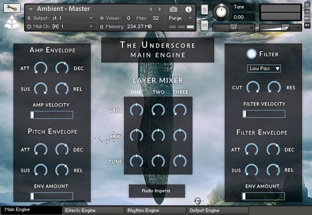
Task: Click the volume plus button
Action: [298, 28]
